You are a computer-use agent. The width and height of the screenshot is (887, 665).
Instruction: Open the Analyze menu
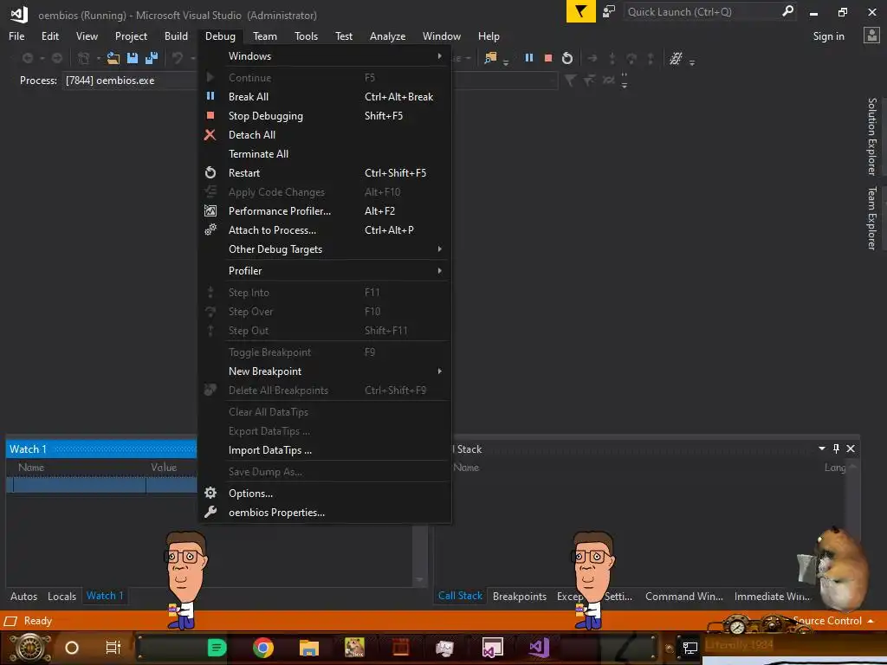point(387,36)
